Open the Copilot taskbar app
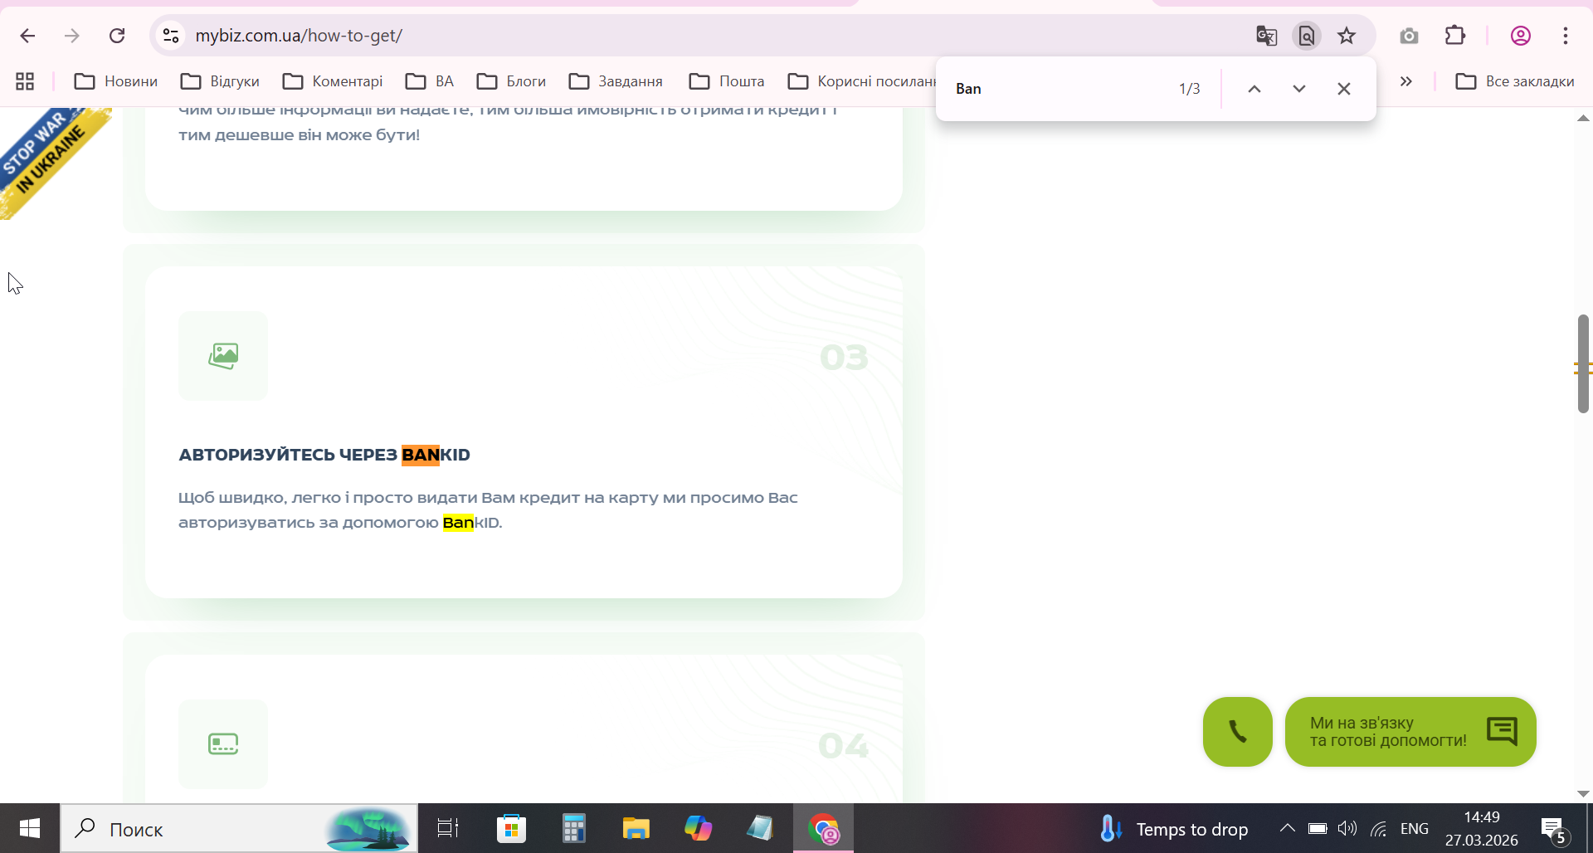 coord(699,828)
